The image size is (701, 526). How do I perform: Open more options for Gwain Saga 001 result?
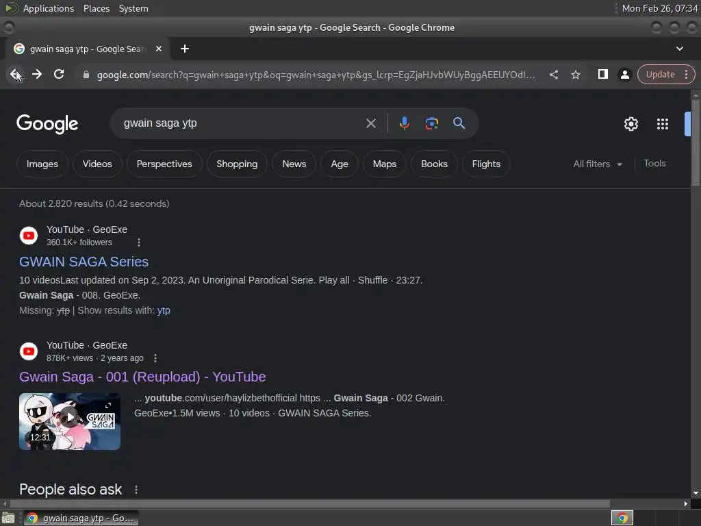pos(155,358)
